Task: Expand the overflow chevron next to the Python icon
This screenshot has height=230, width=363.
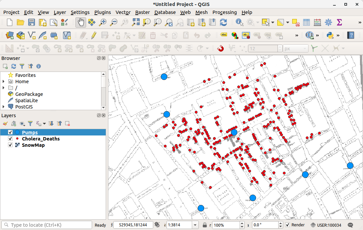Action: [x=338, y=36]
